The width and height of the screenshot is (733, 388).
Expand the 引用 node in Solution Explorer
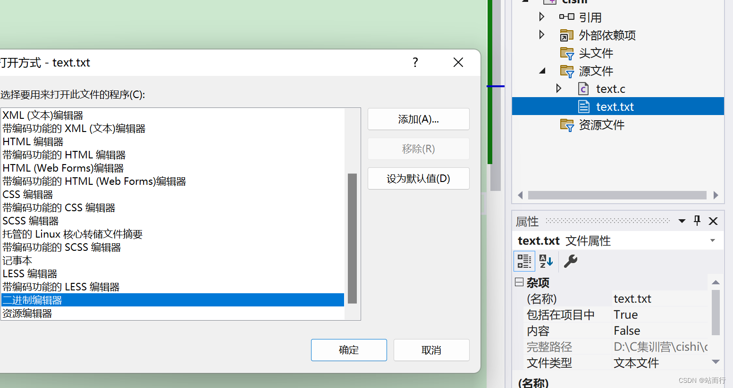[x=541, y=17]
